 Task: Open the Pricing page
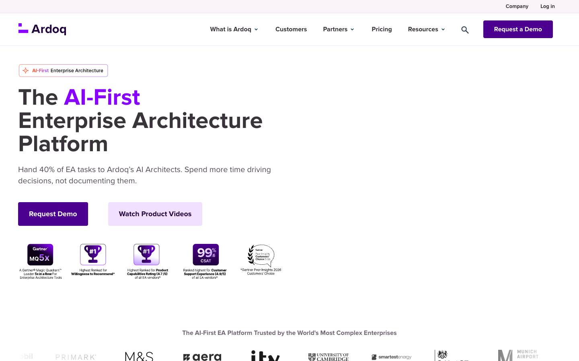(x=382, y=29)
